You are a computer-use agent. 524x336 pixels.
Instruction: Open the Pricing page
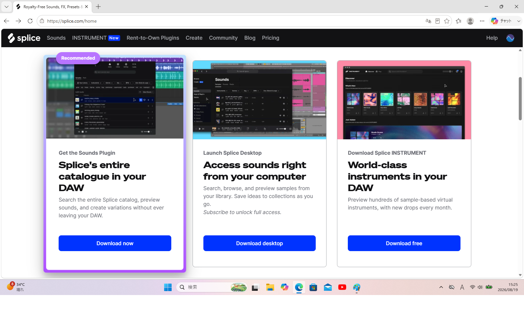(x=271, y=38)
